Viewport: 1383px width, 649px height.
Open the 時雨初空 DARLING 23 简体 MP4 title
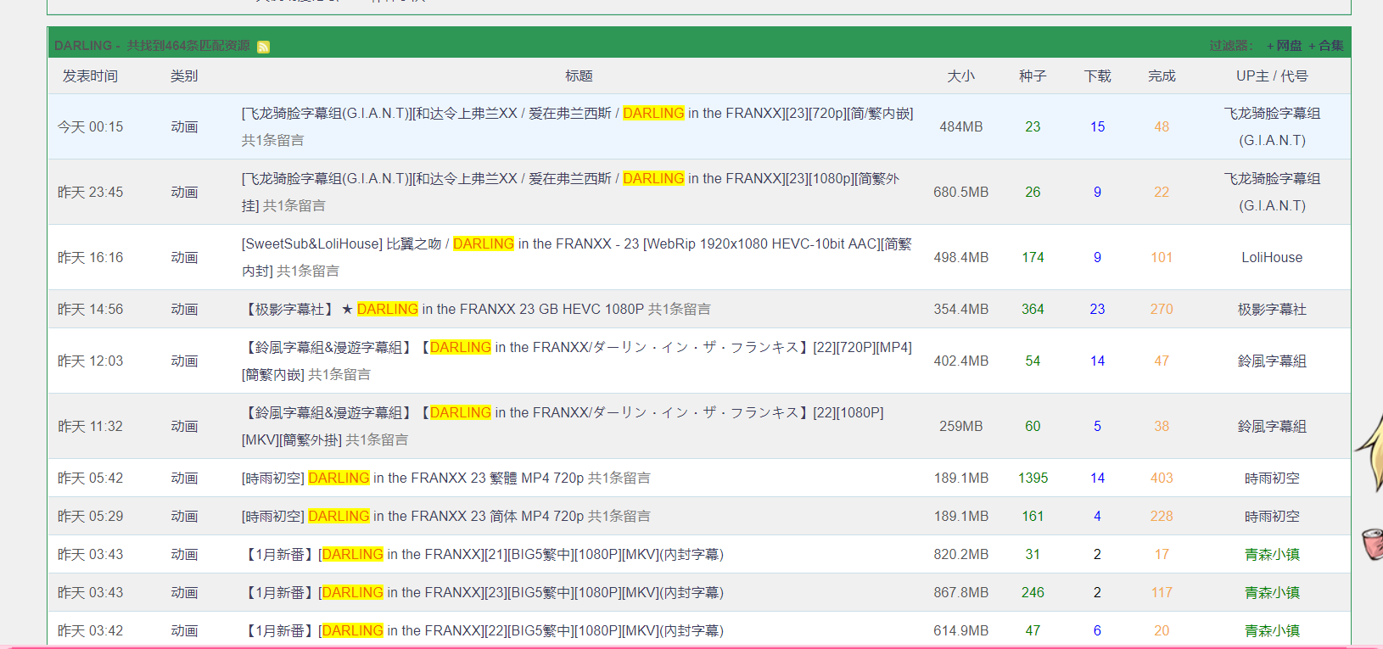point(412,517)
